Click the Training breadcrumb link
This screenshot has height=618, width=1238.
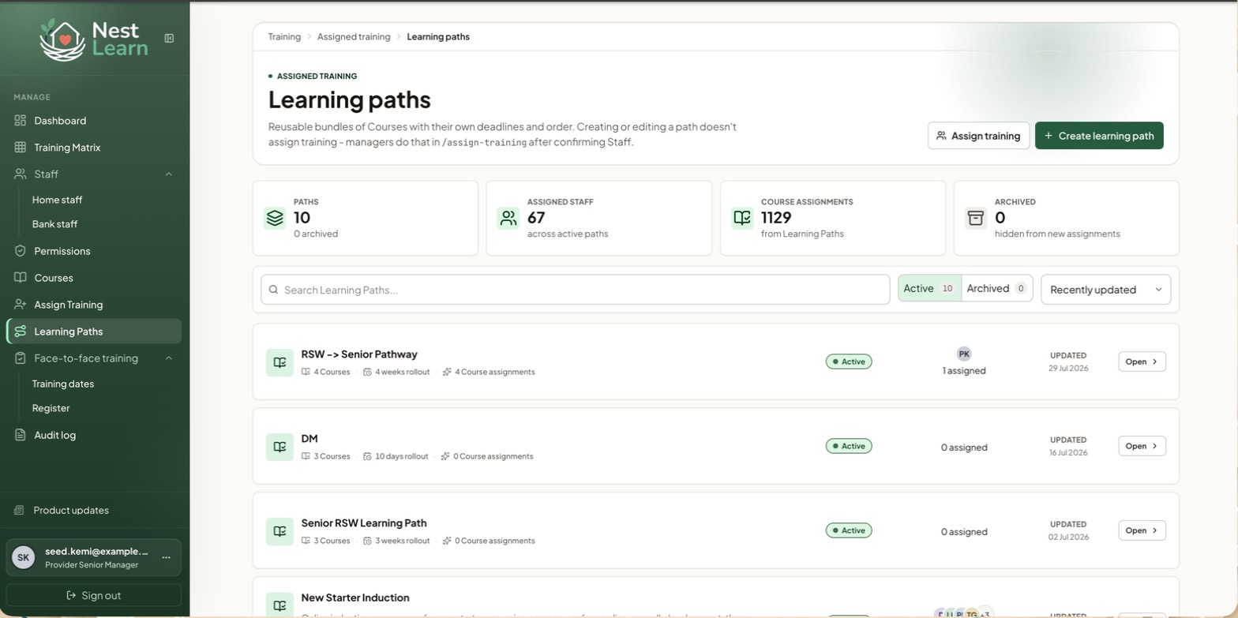click(284, 37)
